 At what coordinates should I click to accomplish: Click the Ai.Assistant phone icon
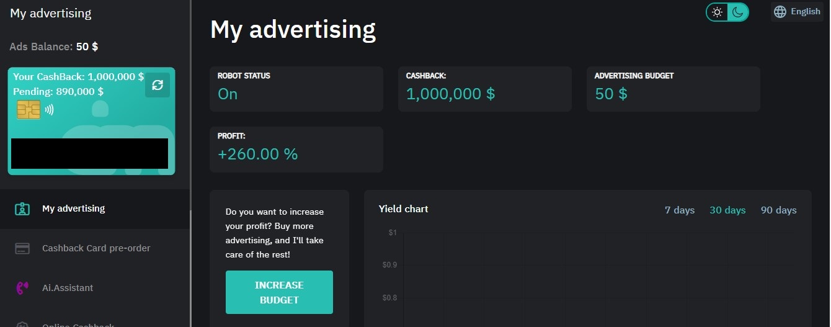click(22, 288)
